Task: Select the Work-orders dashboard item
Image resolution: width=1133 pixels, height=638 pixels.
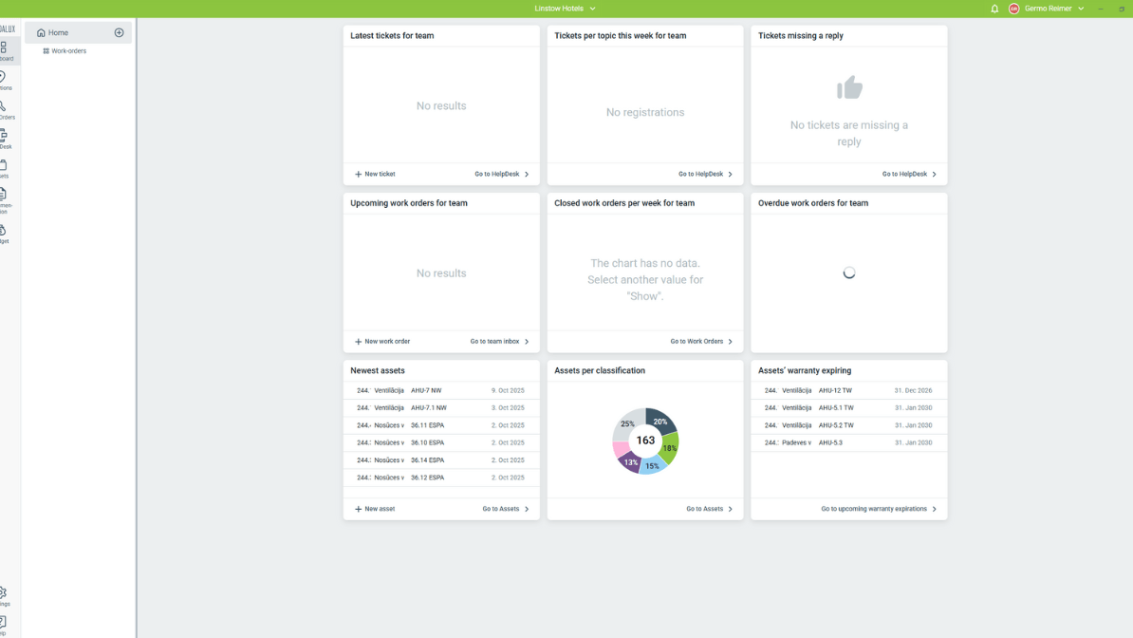Action: tap(68, 51)
